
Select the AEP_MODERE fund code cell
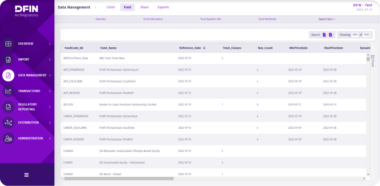coord(71,93)
